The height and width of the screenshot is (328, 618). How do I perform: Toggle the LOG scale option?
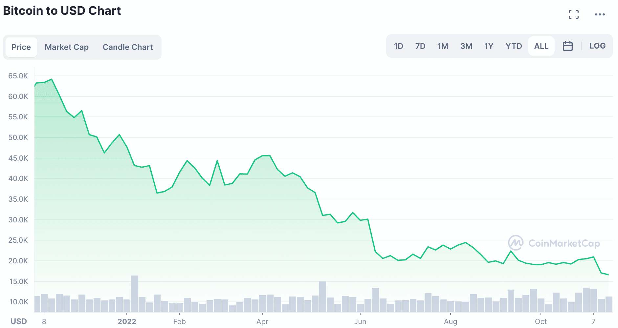[597, 46]
